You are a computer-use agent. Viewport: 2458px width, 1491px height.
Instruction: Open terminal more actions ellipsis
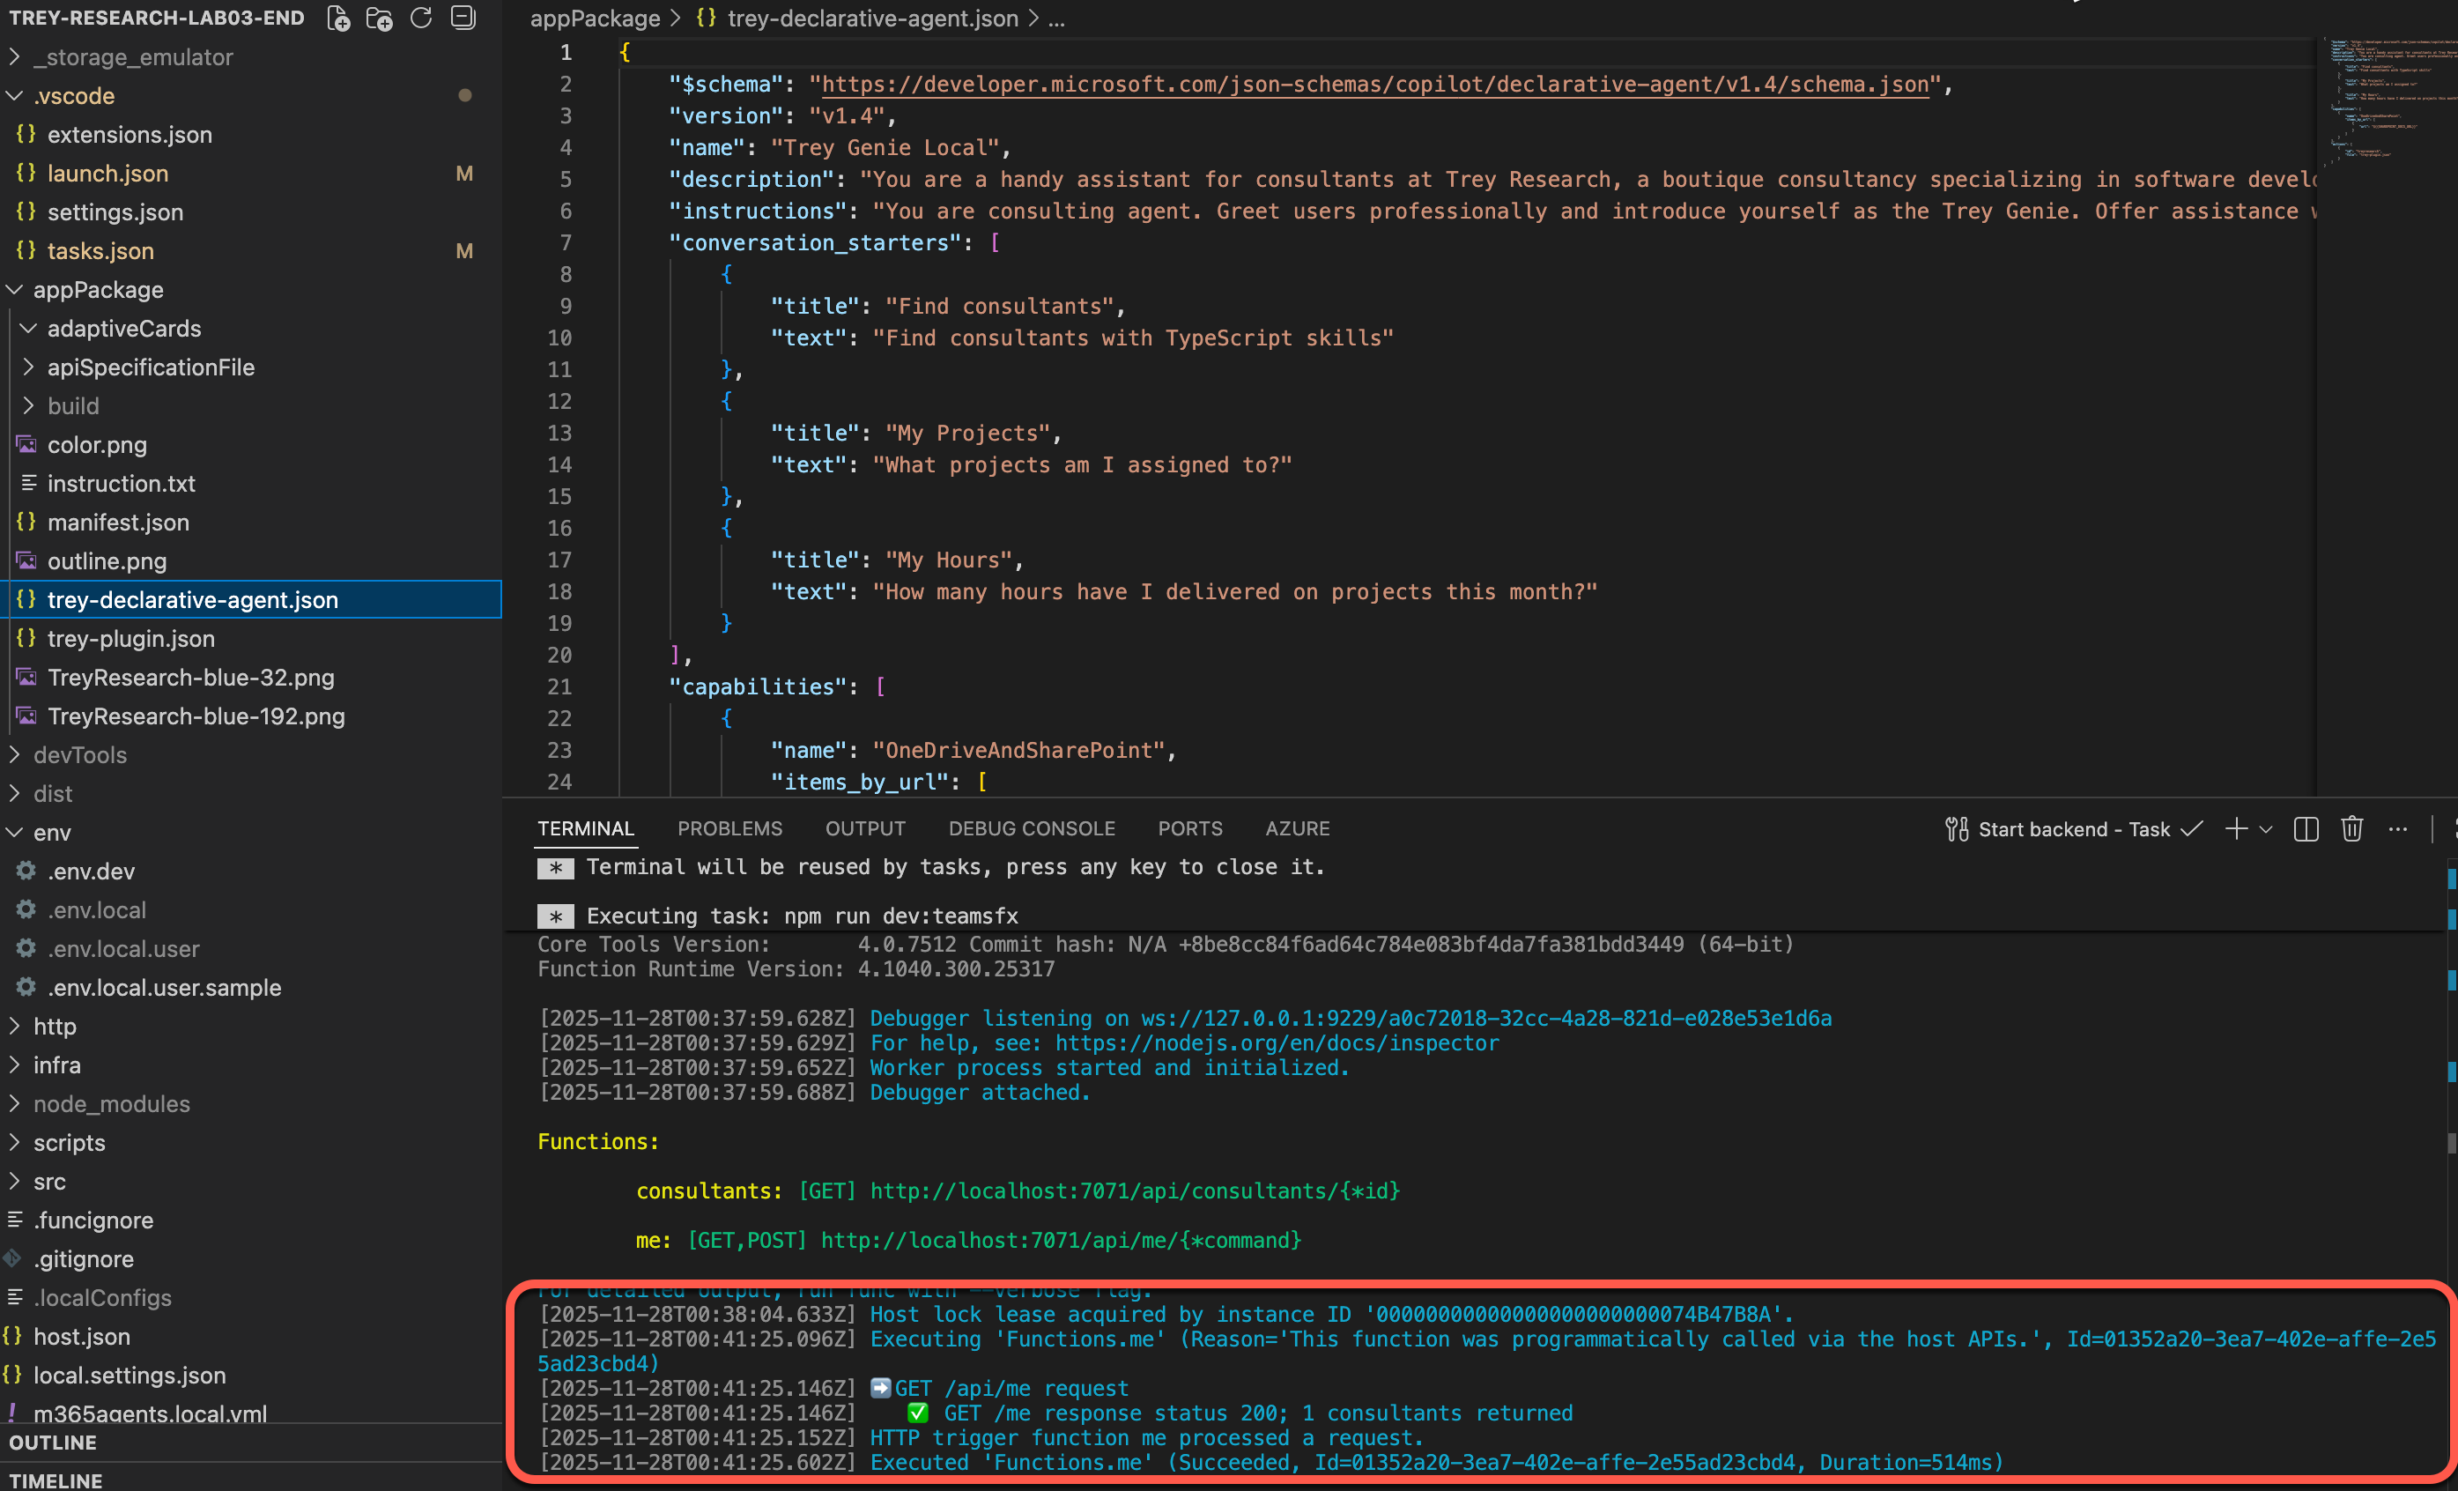click(2399, 828)
